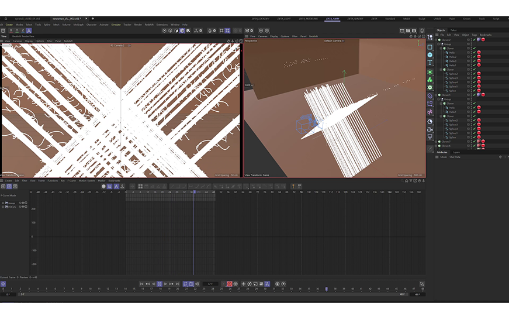Image resolution: width=509 pixels, height=319 pixels.
Task: Click the current frame input field
Action: click(210, 284)
